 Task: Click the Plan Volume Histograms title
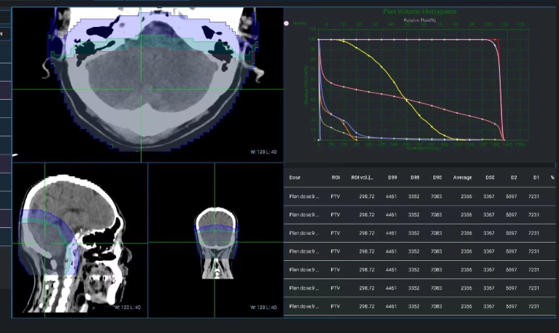pos(420,12)
